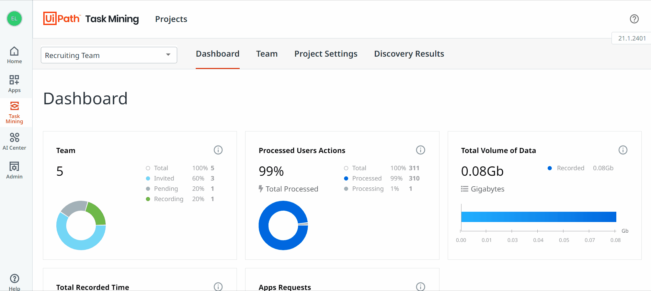Click the Invited light-blue legend dot
The height and width of the screenshot is (291, 651).
tap(148, 178)
